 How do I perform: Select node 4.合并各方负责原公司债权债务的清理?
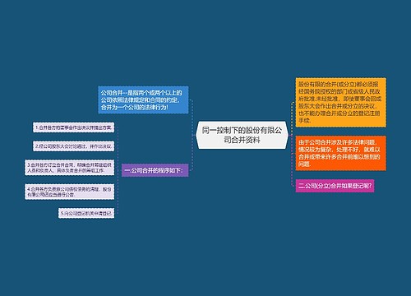pyautogui.click(x=69, y=192)
